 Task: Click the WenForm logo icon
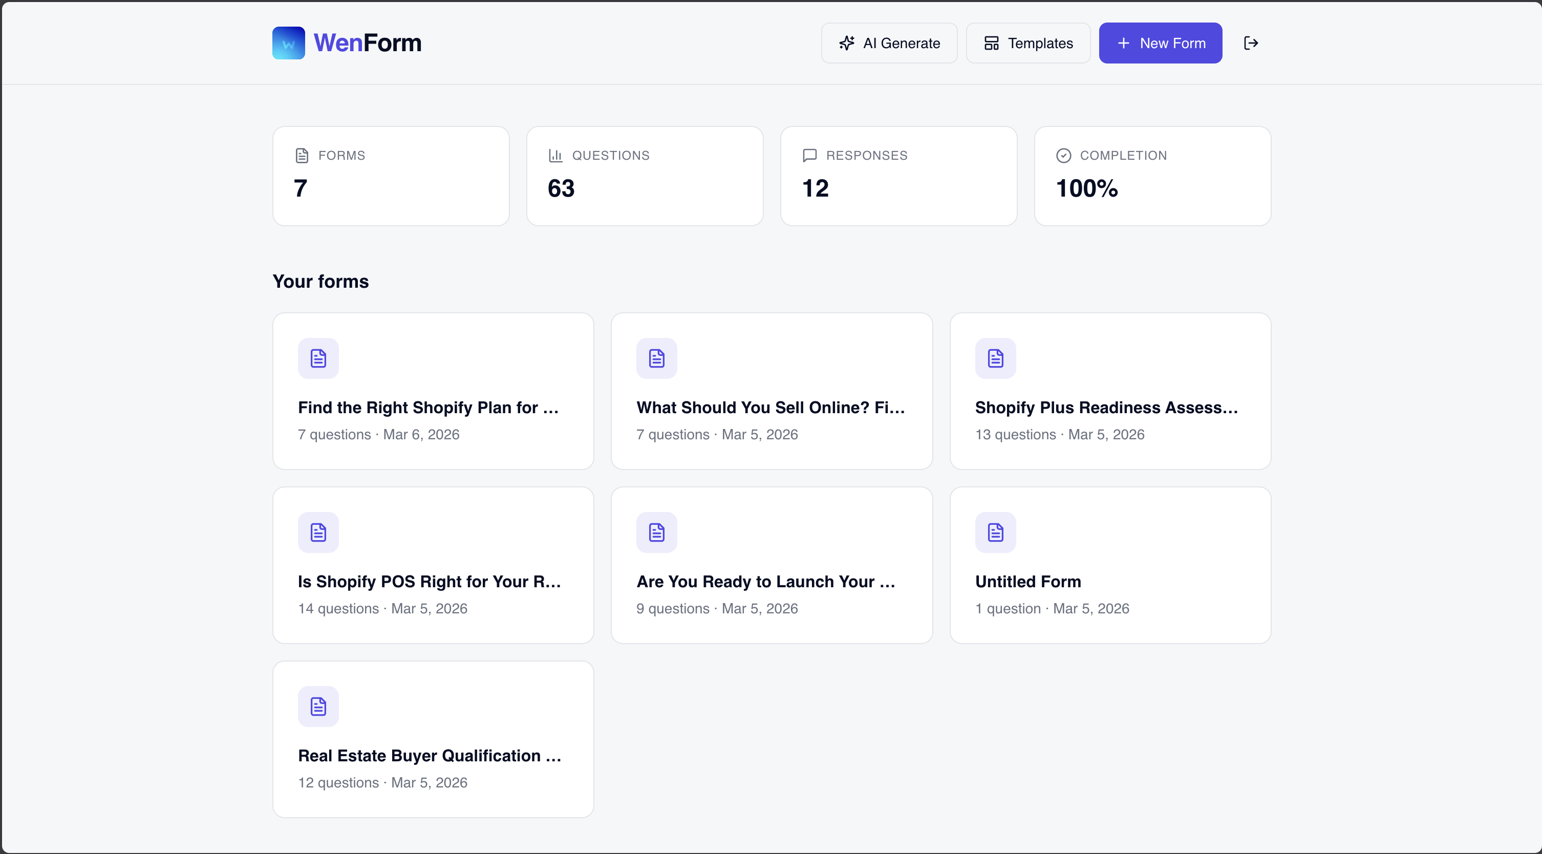(x=289, y=42)
